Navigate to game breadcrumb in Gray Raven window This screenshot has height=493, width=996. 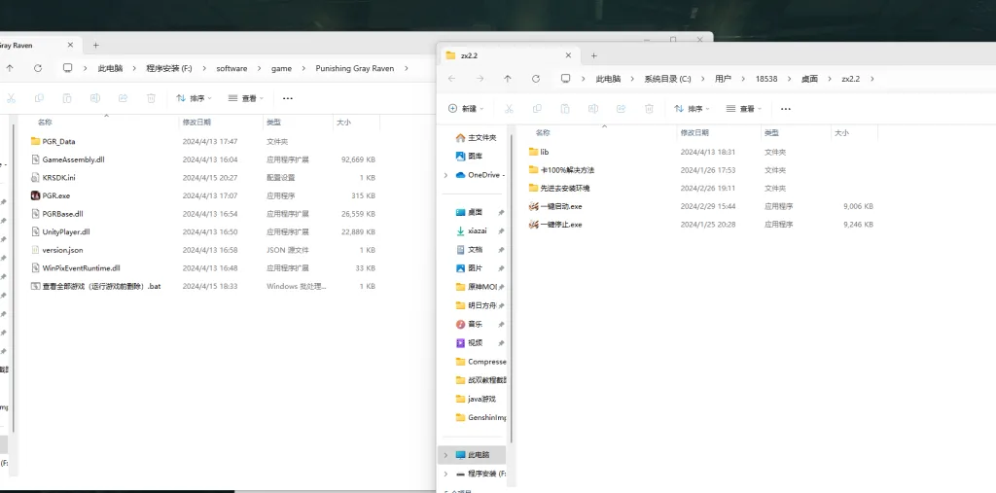pyautogui.click(x=281, y=68)
